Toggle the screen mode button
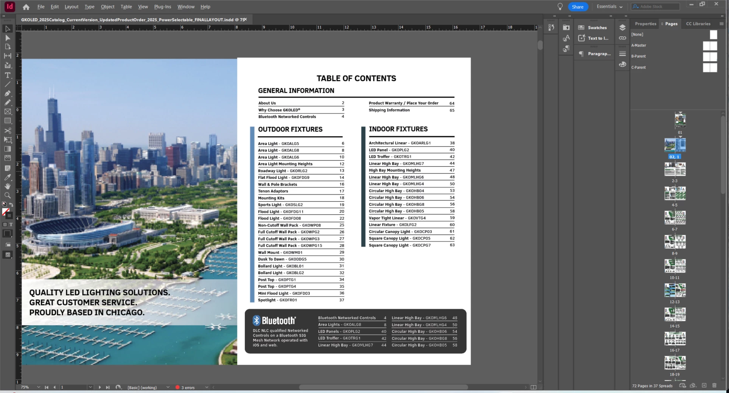The image size is (729, 393). 8,255
